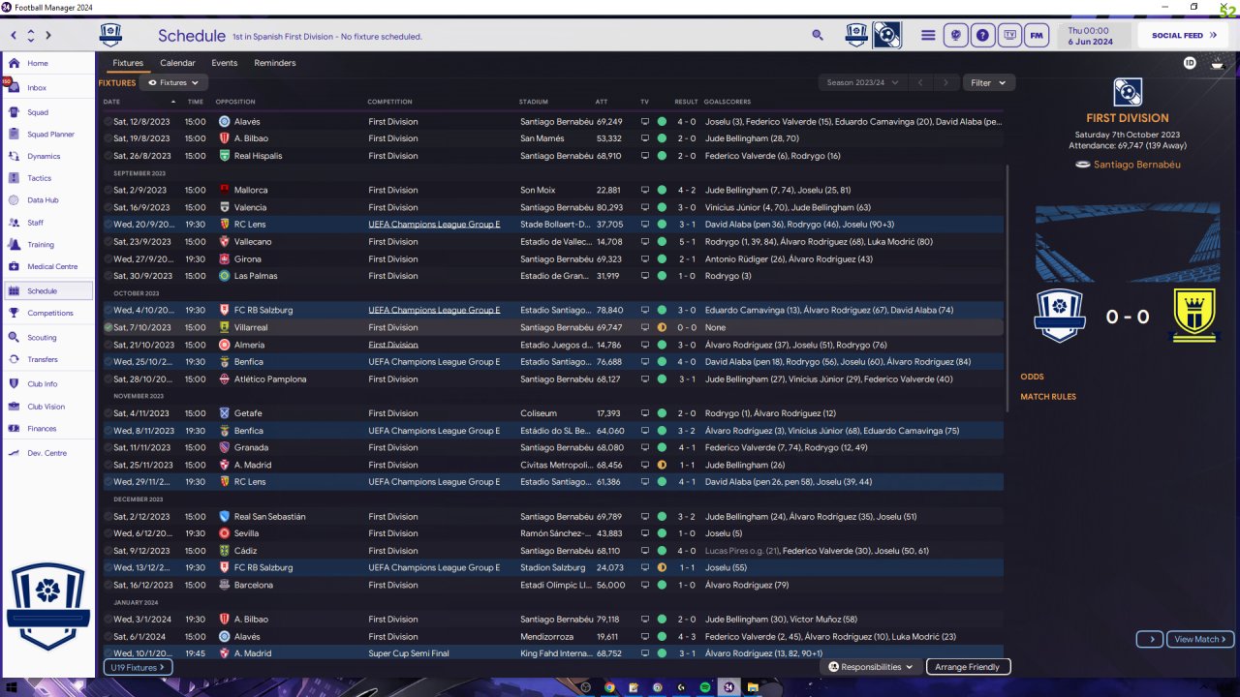Open Squad Planner in the sidebar
The image size is (1240, 697).
click(x=48, y=135)
